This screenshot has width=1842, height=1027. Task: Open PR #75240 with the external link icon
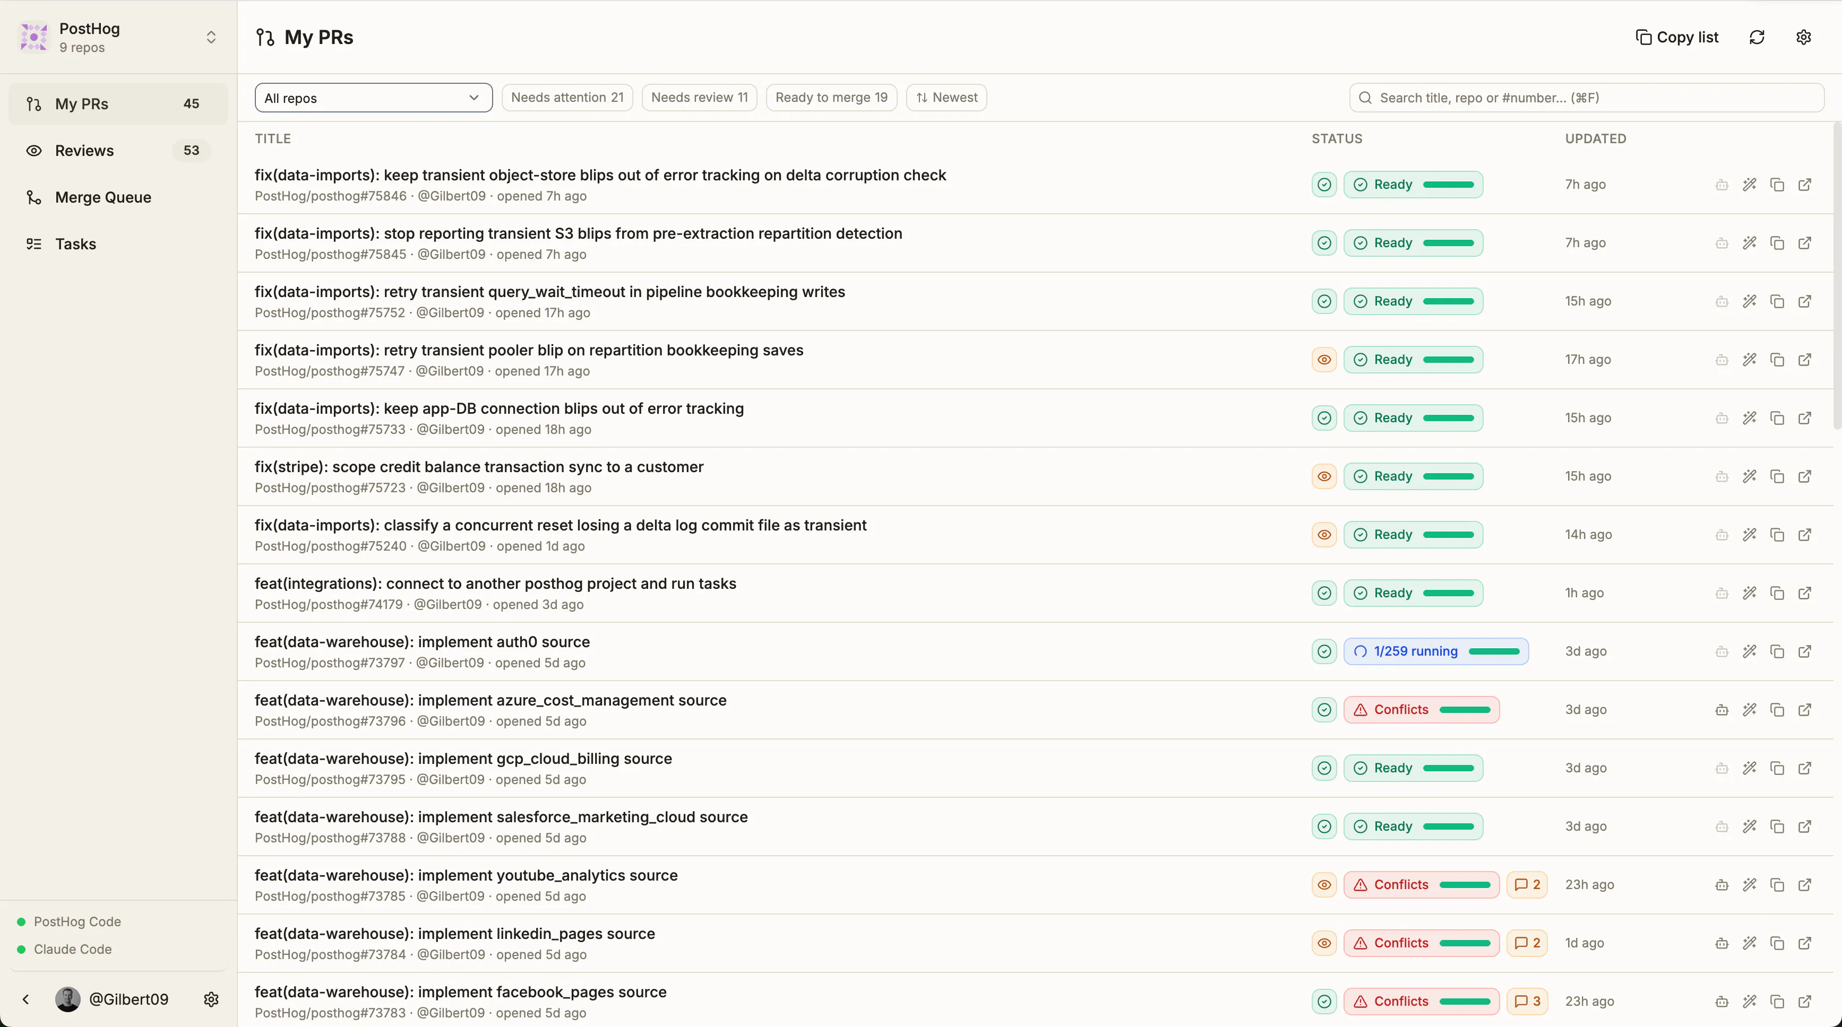coord(1805,535)
